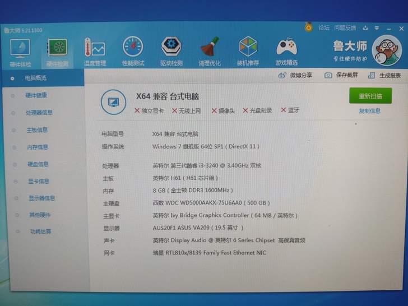Screen dimensions: 408x306
Task: Click the Ivy Bridge Graphics Controller value
Action: pyautogui.click(x=225, y=215)
